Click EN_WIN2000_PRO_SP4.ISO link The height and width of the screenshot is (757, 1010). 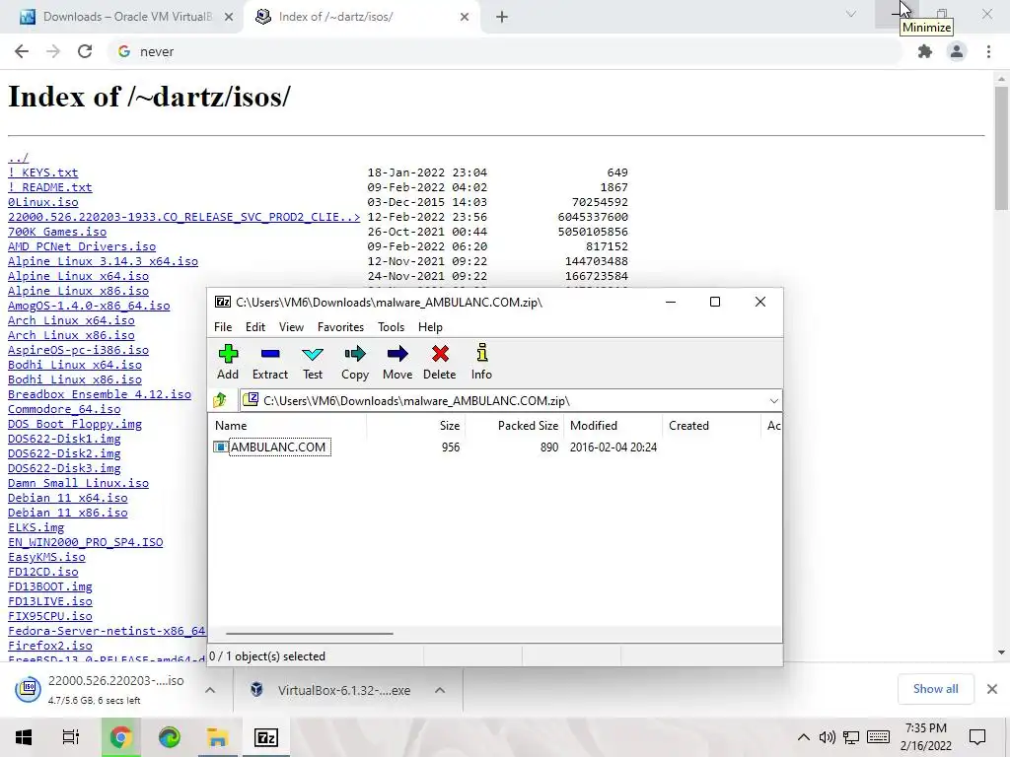click(x=85, y=542)
